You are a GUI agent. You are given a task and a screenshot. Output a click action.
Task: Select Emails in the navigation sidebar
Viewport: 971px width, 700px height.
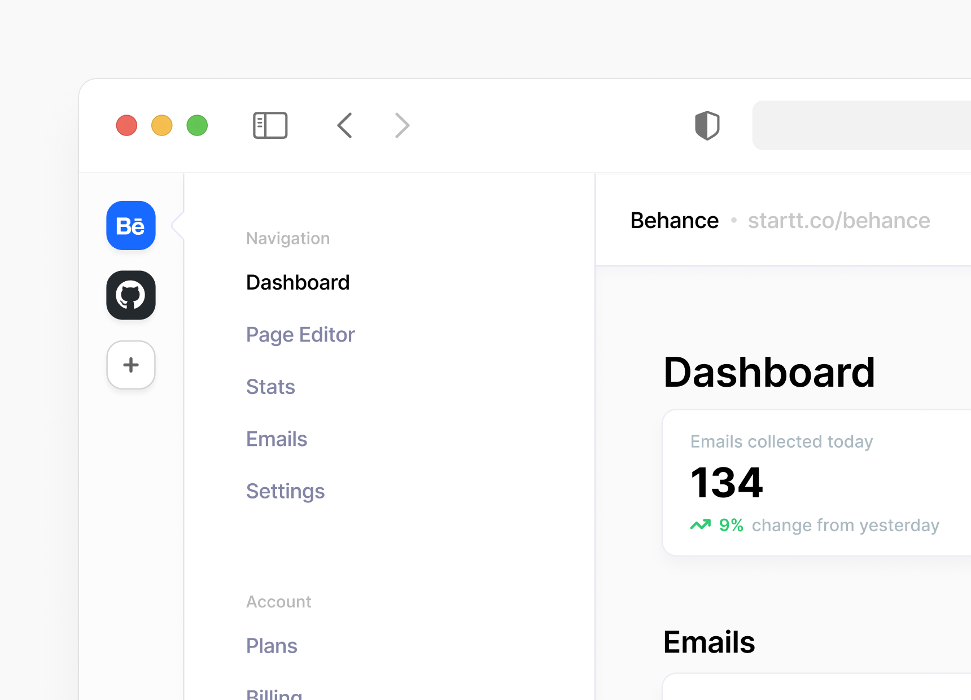tap(277, 439)
